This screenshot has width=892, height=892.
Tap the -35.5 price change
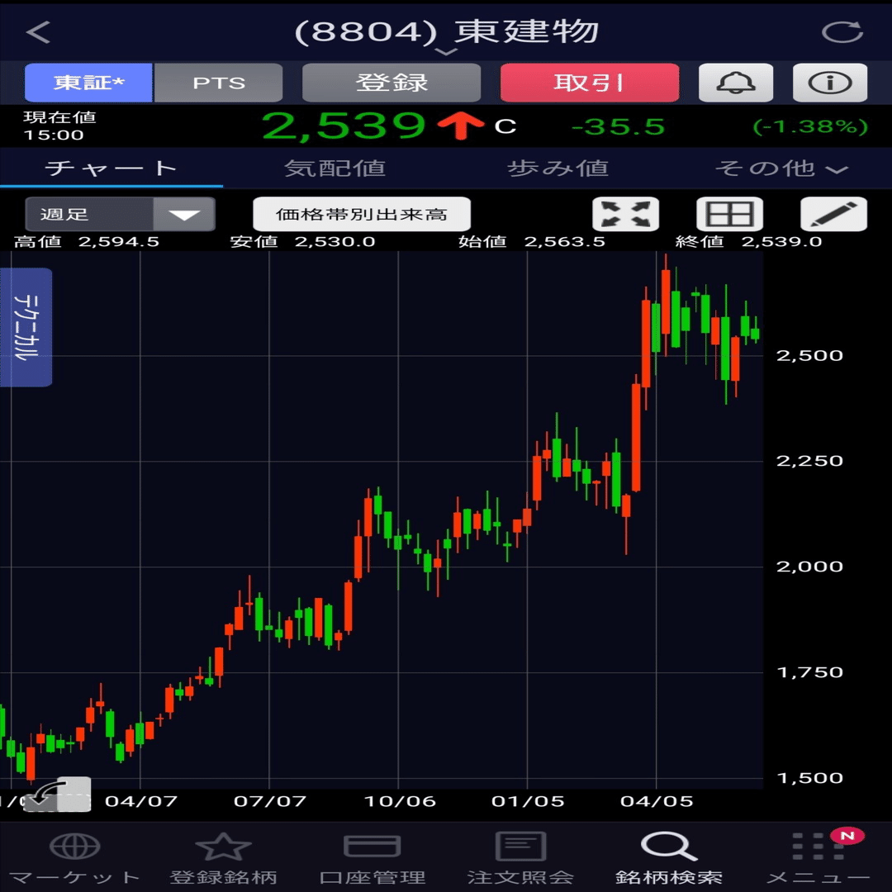(x=618, y=126)
